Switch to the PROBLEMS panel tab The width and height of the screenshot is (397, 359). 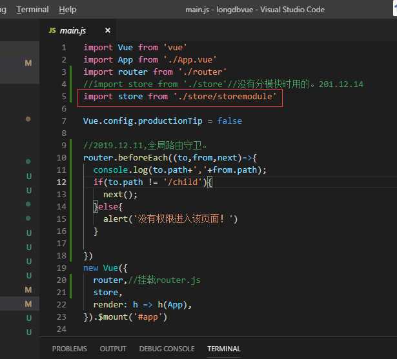[x=69, y=349]
